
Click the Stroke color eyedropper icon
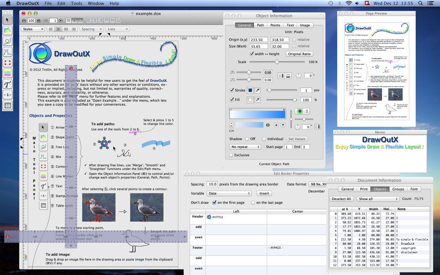258,90
